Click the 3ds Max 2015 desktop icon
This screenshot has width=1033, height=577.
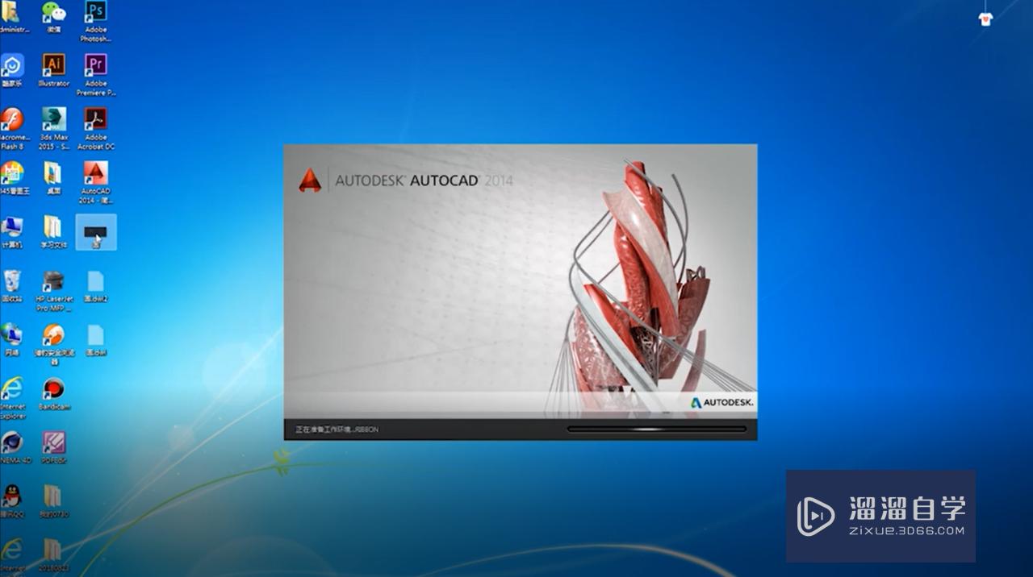(53, 129)
